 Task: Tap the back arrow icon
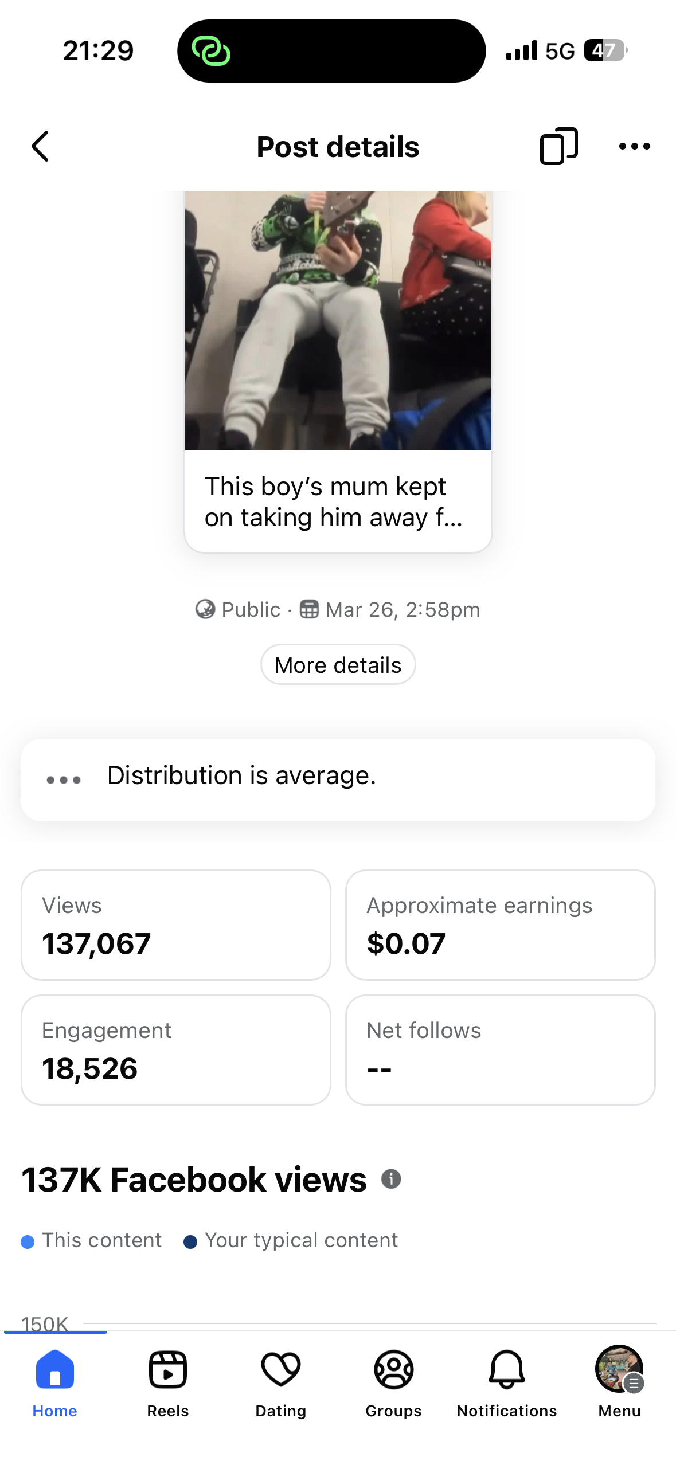tap(40, 147)
